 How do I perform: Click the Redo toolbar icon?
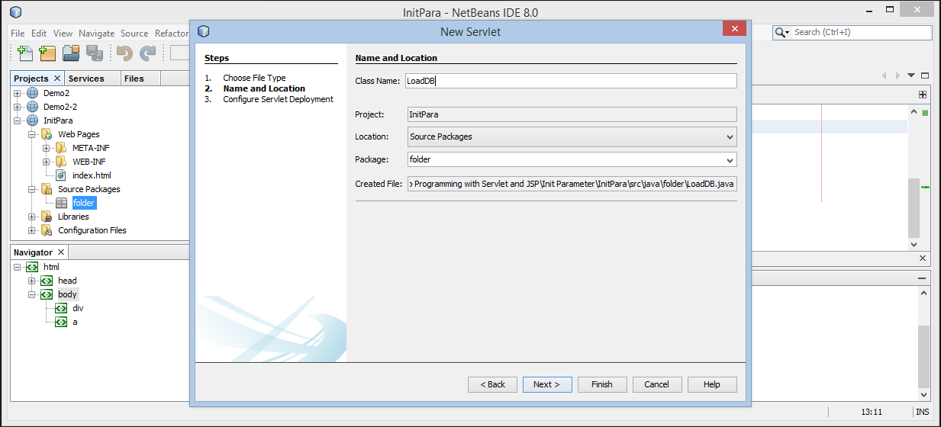(x=147, y=53)
